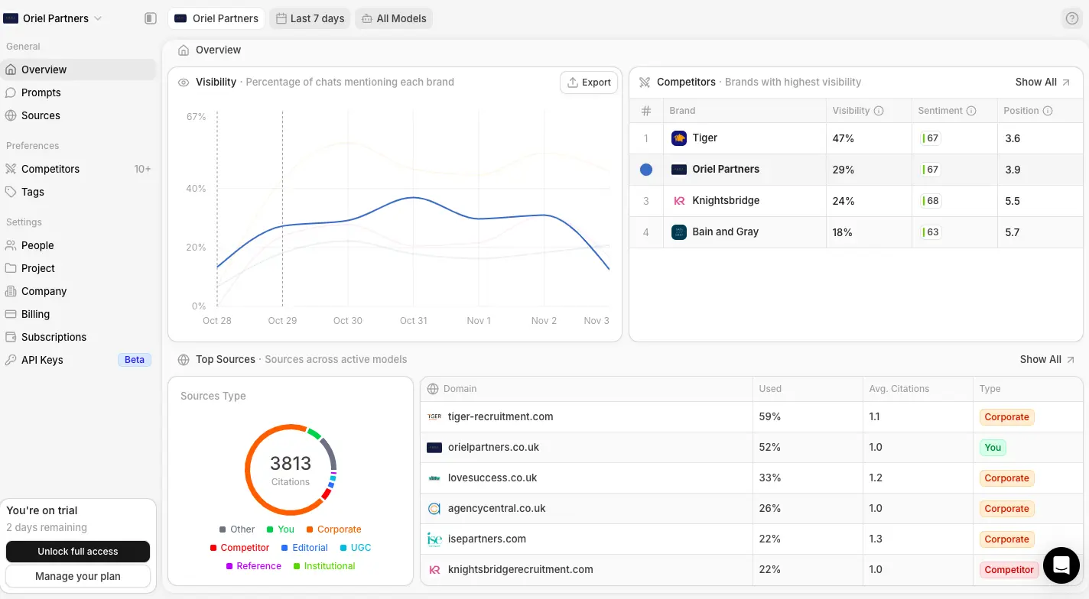Viewport: 1089px width, 599px height.
Task: Toggle the Competitor legend item in Sources Type
Action: (x=239, y=548)
